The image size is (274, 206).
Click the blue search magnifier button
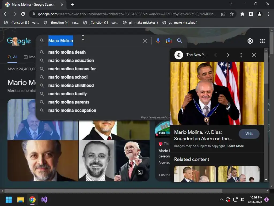point(179,41)
